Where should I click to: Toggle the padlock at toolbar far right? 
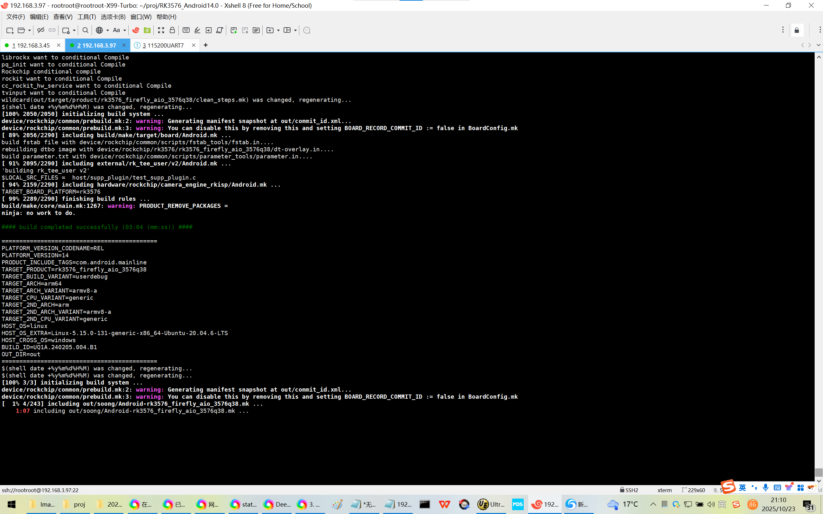797,30
